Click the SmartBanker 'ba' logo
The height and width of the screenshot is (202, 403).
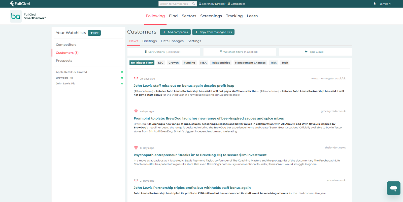pyautogui.click(x=16, y=16)
